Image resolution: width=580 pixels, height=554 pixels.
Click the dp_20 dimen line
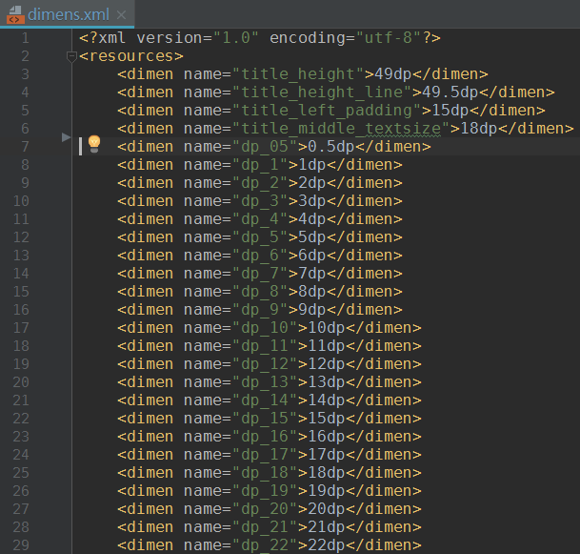click(270, 510)
